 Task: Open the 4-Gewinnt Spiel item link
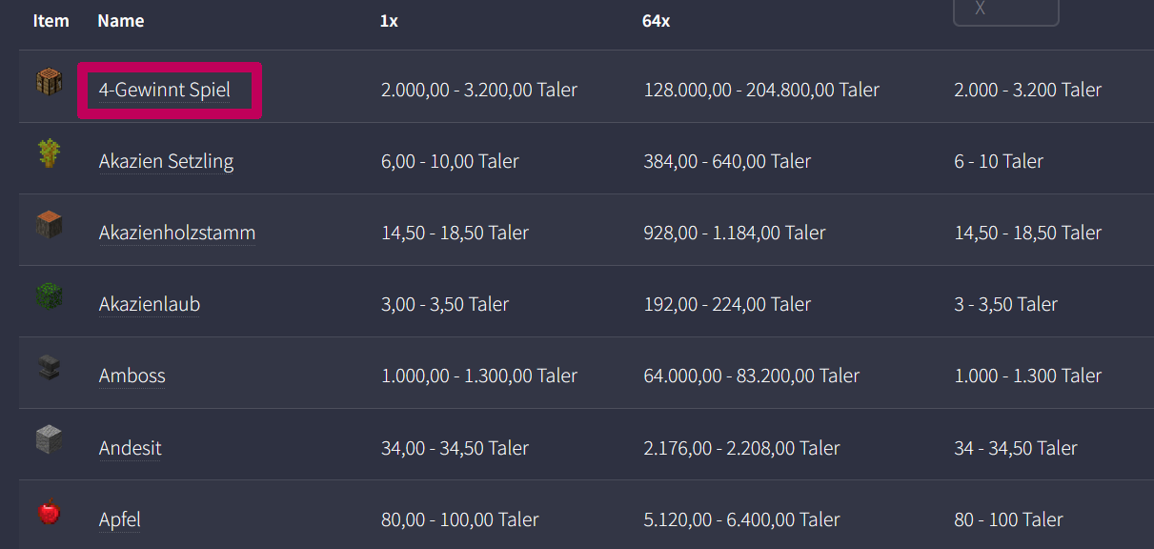[165, 90]
